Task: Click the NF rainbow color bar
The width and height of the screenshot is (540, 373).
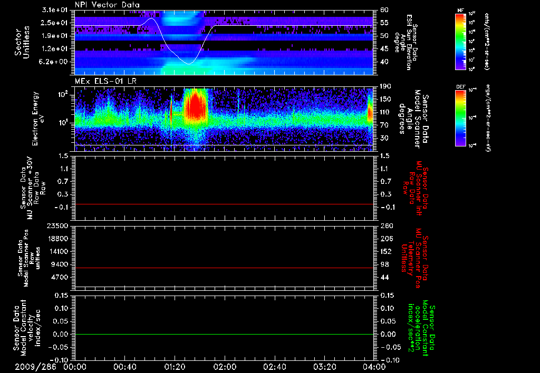Action: click(x=461, y=42)
